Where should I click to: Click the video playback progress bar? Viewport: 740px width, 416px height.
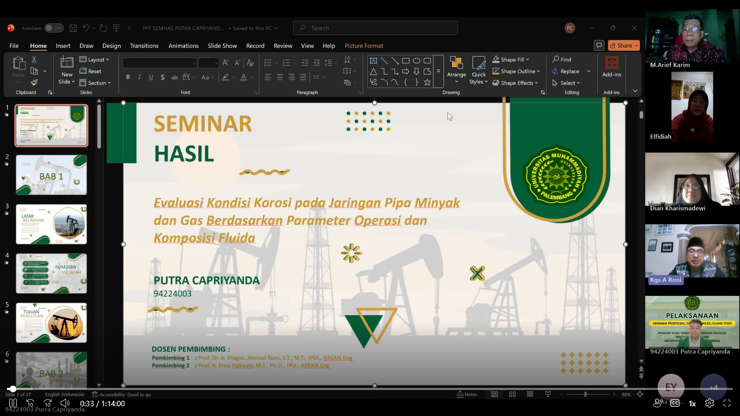[325, 389]
